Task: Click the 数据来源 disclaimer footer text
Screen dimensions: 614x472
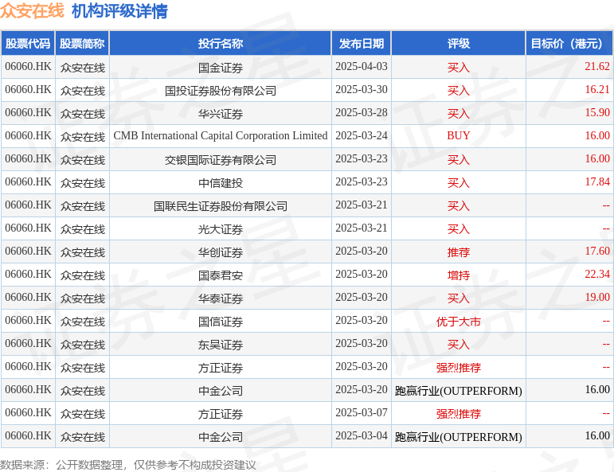Action: coord(128,465)
